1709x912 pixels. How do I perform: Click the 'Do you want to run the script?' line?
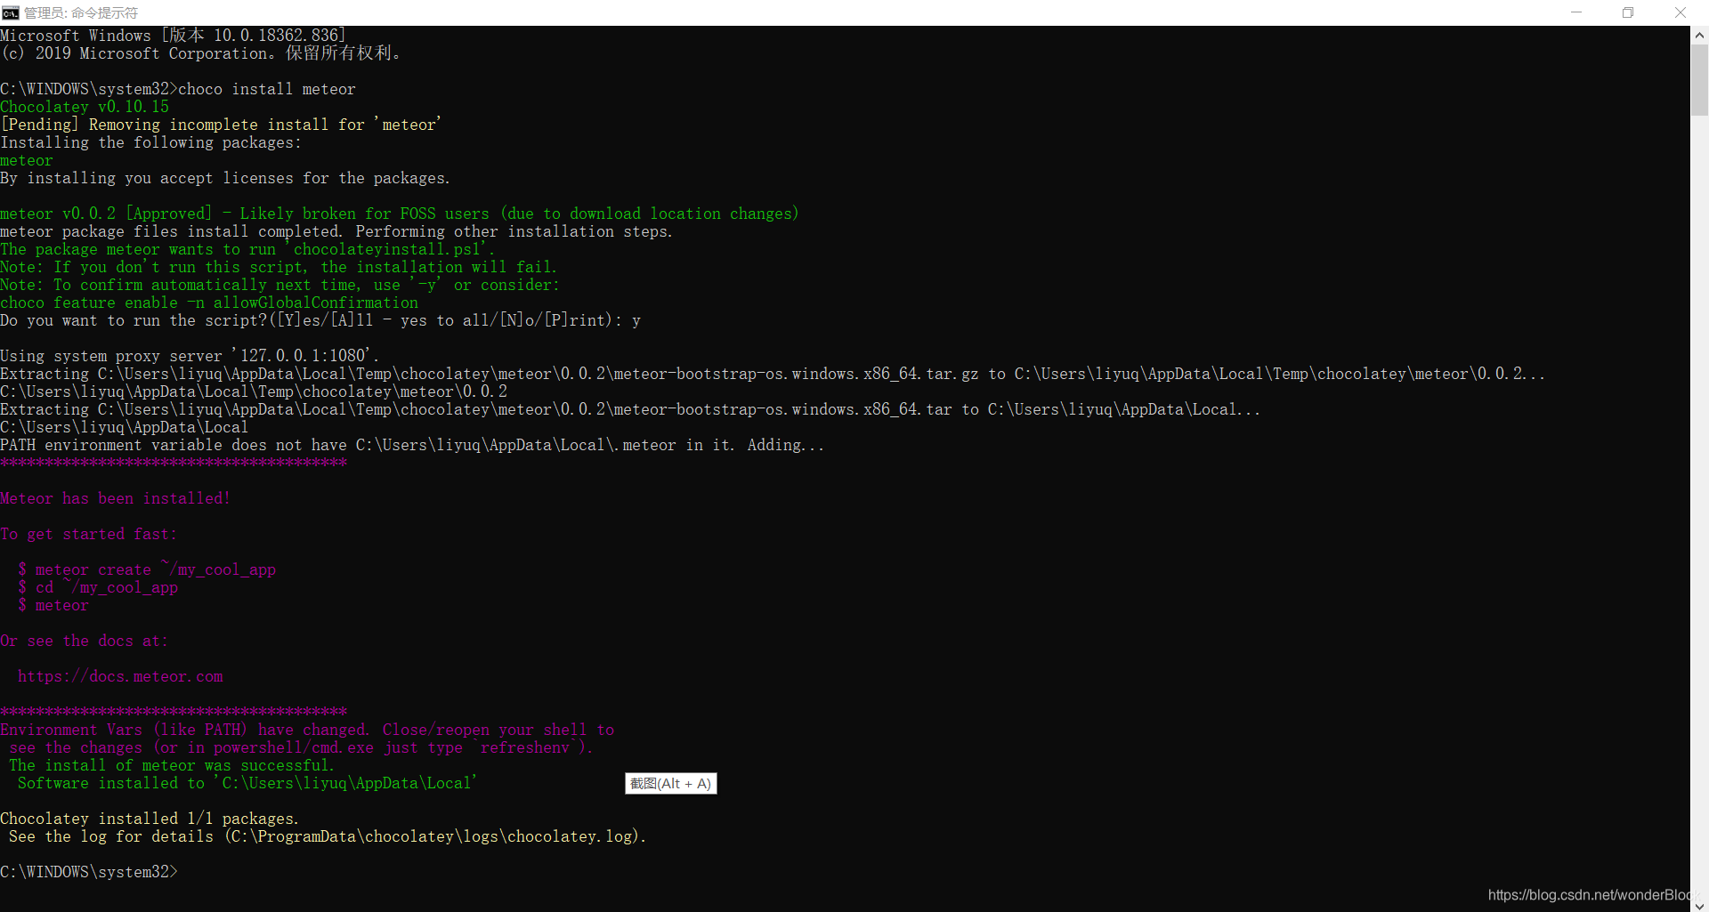[x=320, y=320]
